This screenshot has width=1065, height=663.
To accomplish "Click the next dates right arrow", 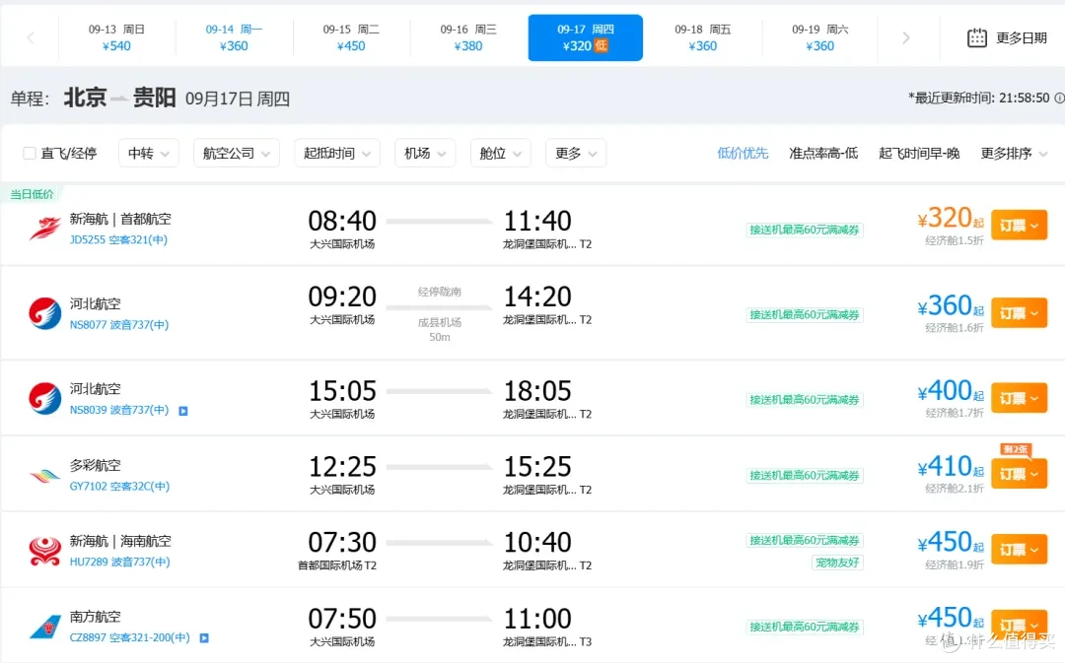I will [905, 37].
